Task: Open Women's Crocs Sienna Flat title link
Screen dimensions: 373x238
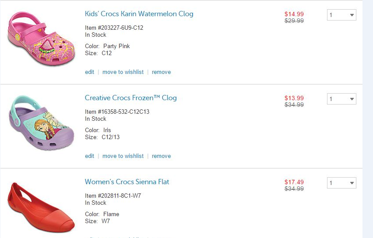Action: (x=127, y=182)
